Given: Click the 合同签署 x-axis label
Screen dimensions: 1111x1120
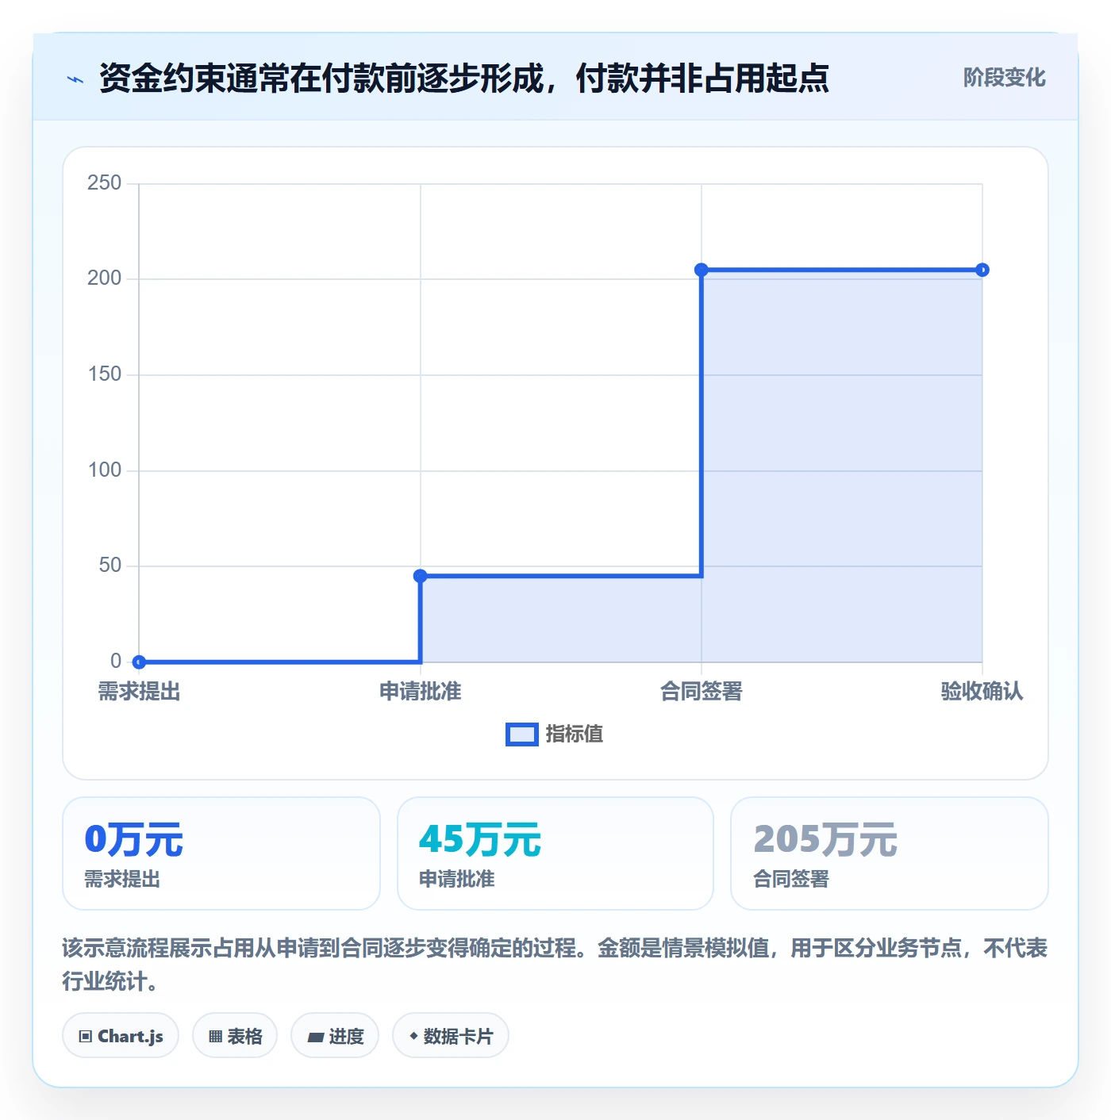Looking at the screenshot, I should 702,692.
